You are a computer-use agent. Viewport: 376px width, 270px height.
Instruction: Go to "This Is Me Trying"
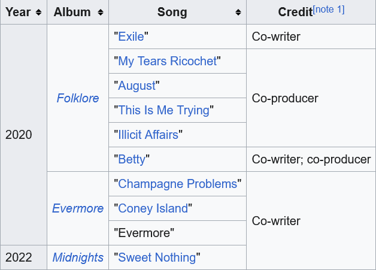163,110
